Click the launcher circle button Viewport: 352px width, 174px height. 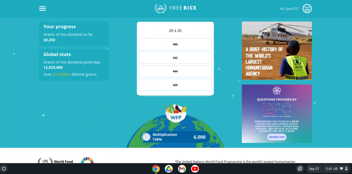(4, 169)
